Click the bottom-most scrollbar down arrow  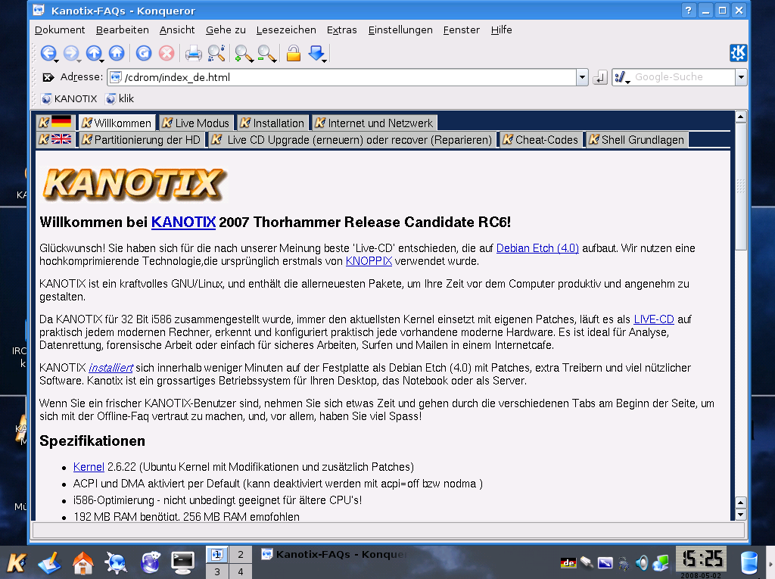[x=740, y=515]
